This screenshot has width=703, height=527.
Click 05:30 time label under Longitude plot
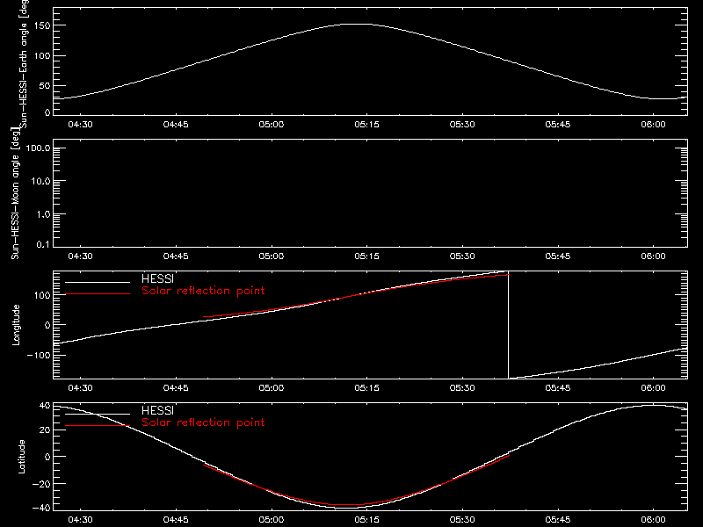(462, 388)
